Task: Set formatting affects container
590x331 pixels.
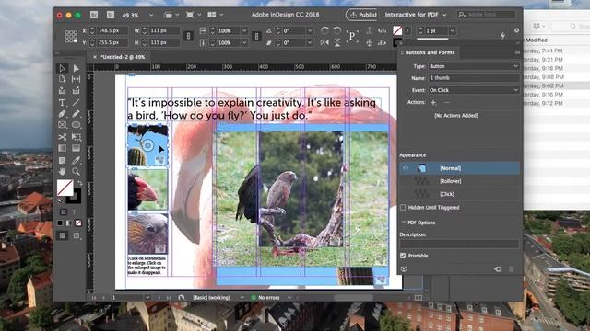Action: pos(64,212)
